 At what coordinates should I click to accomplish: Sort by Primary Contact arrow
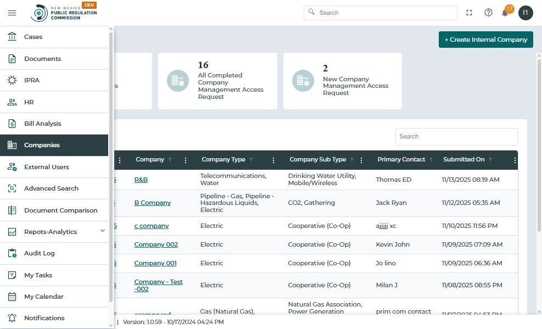pos(431,160)
